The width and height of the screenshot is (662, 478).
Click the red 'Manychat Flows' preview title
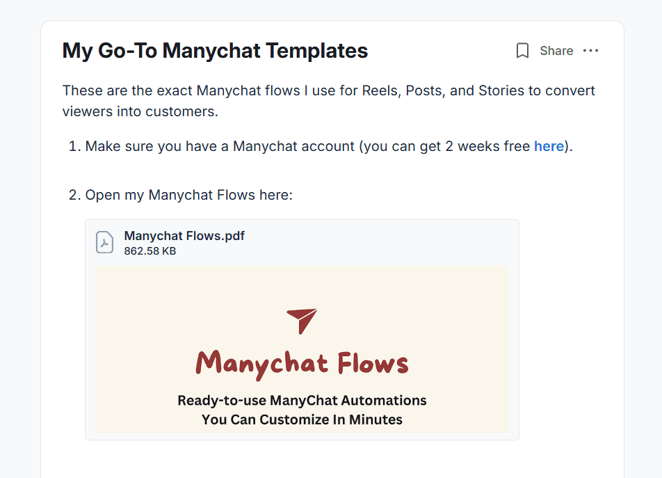coord(302,365)
